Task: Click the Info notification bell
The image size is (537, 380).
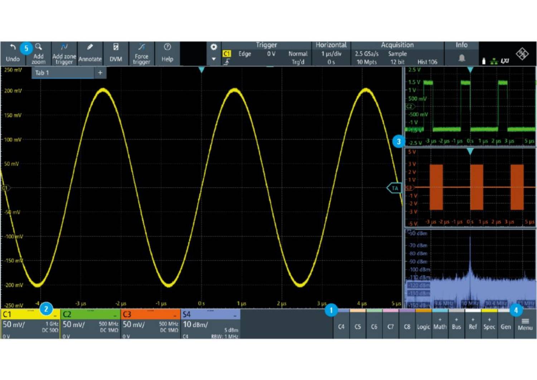Action: (x=462, y=58)
